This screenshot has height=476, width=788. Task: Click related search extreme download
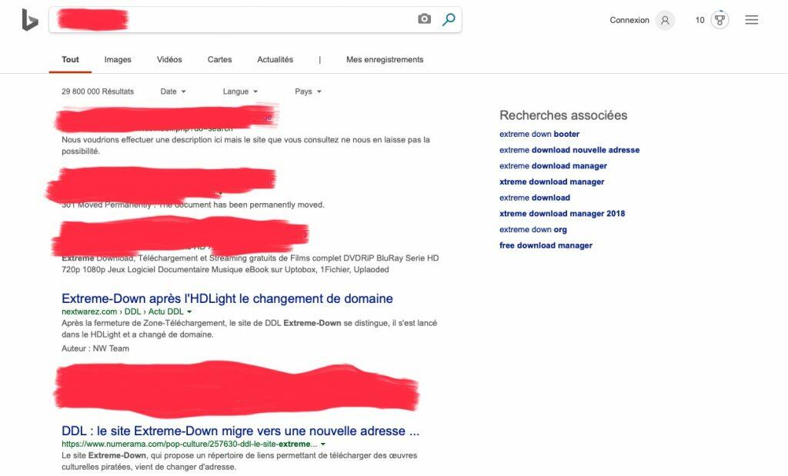(x=535, y=198)
